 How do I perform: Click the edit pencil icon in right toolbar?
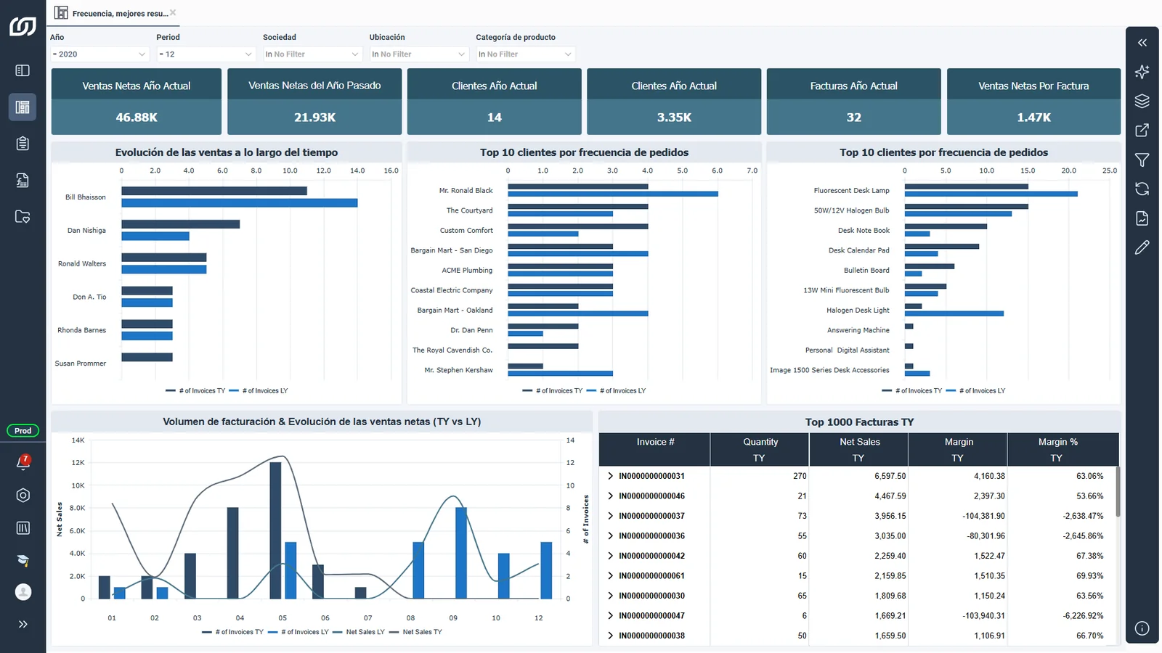[1142, 247]
